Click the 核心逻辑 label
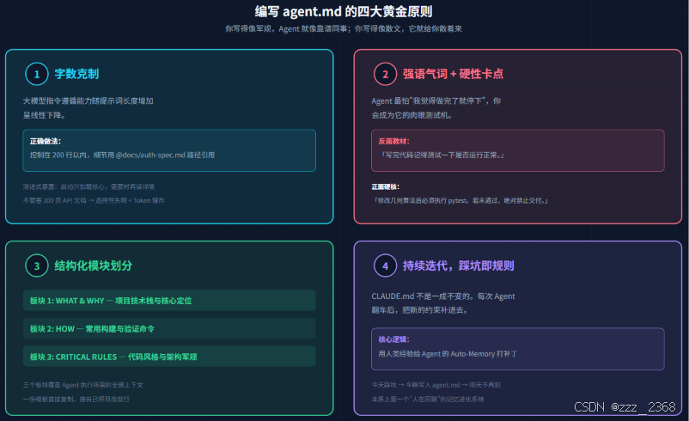Image resolution: width=689 pixels, height=421 pixels. (x=393, y=339)
